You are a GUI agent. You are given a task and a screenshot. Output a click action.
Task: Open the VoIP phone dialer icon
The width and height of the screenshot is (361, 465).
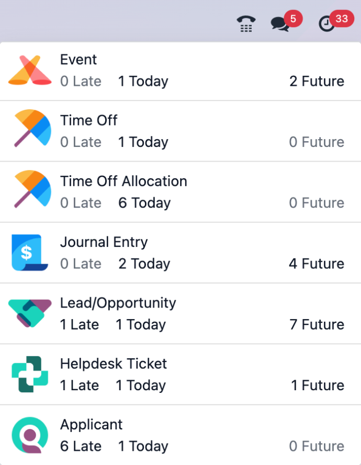(x=246, y=24)
